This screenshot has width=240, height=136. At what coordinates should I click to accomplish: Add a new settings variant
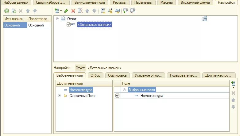pyautogui.click(x=6, y=11)
